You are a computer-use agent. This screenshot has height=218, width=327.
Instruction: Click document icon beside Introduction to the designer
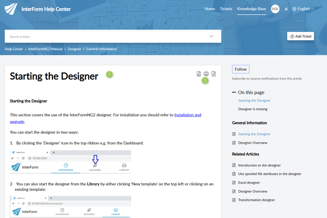[x=234, y=165]
